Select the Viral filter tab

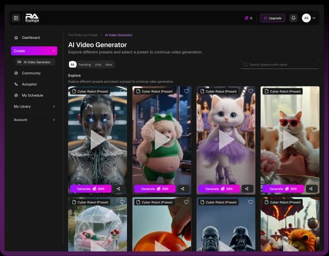(x=98, y=65)
